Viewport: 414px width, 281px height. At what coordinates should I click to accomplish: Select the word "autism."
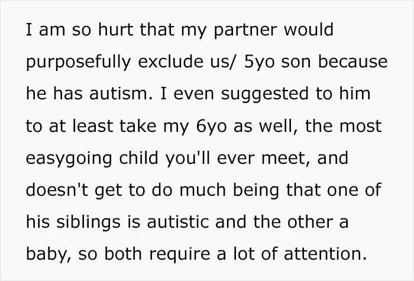tap(121, 93)
